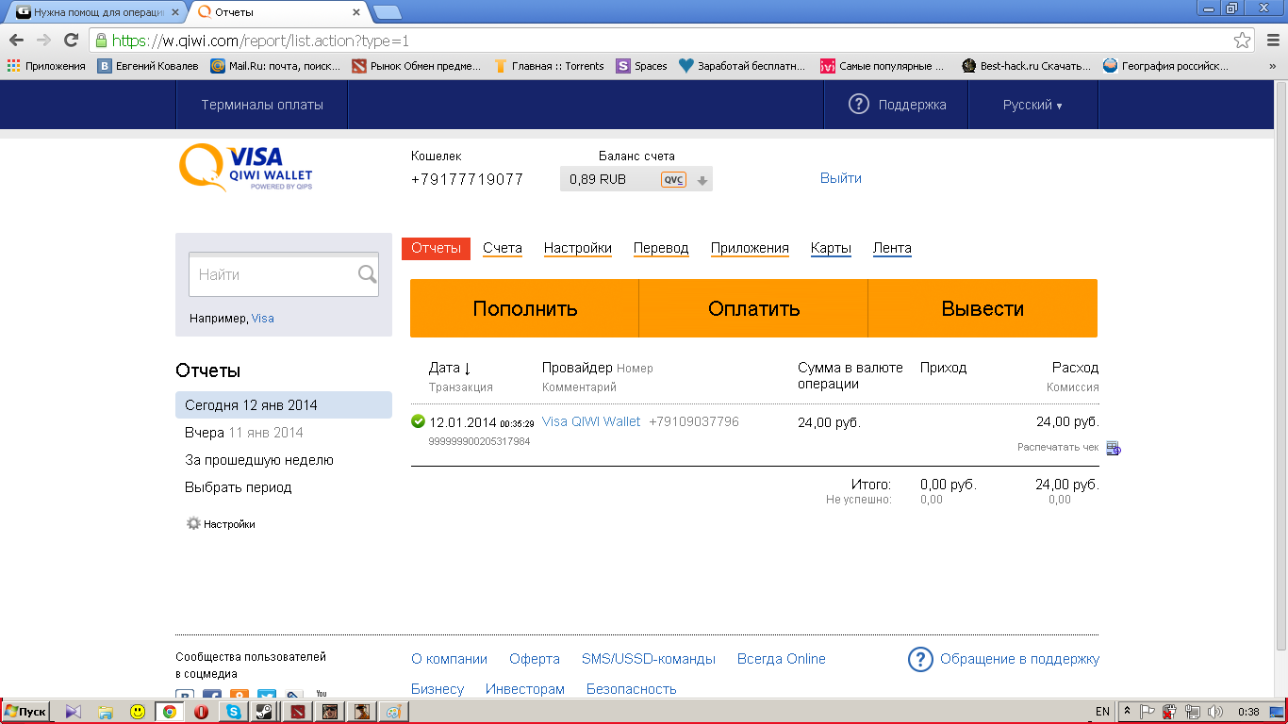Open the Заработай бесплатно bookmark
Viewport: 1288px width, 724px height.
click(x=742, y=66)
